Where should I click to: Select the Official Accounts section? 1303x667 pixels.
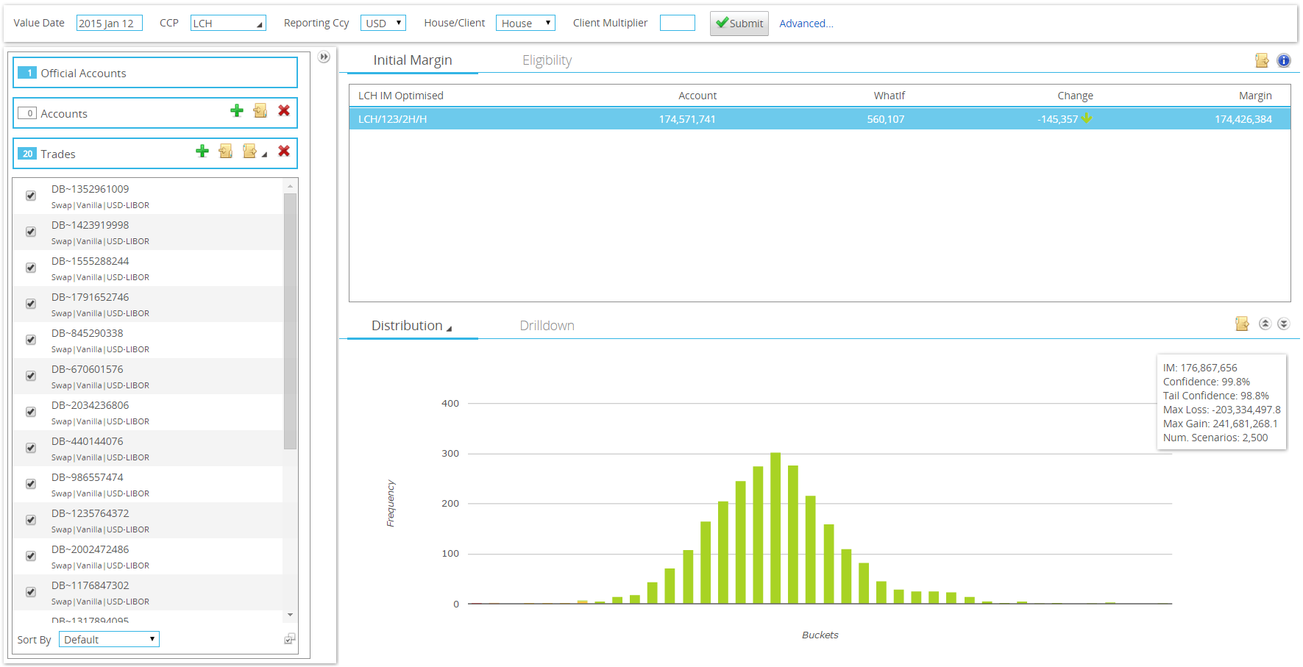(155, 73)
